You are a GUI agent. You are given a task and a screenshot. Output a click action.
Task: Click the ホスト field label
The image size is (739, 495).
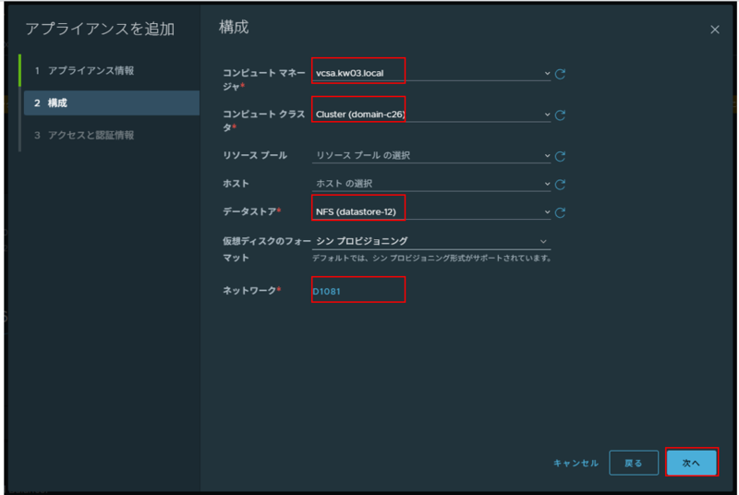click(x=236, y=183)
